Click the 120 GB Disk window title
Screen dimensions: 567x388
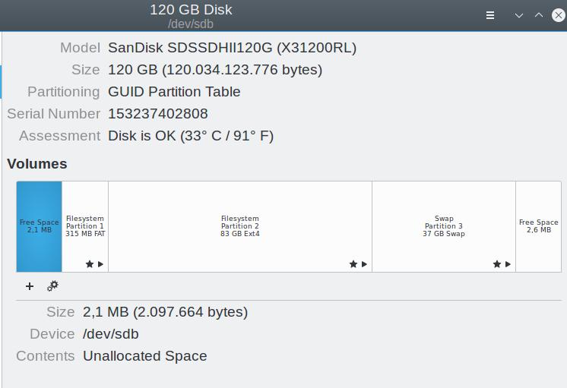[x=191, y=11]
